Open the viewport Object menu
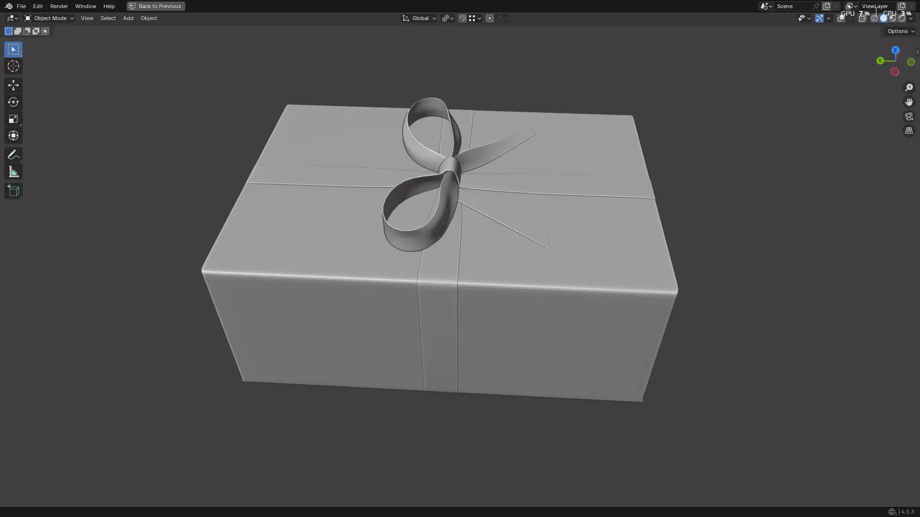The height and width of the screenshot is (517, 920). 149,18
